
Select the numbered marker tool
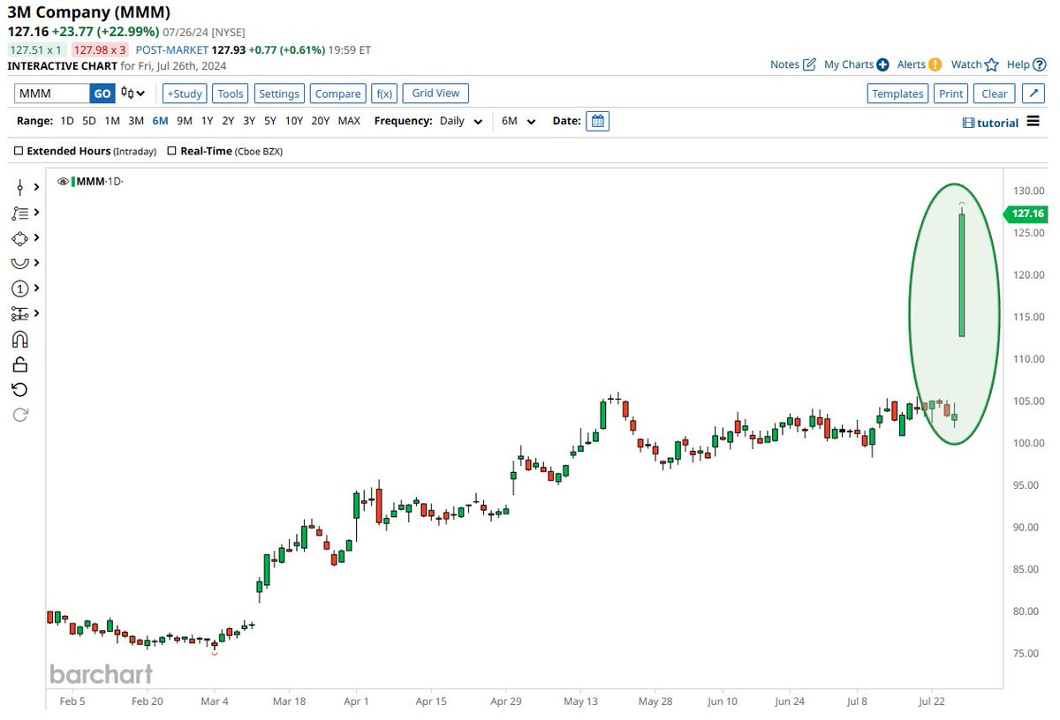[x=20, y=289]
